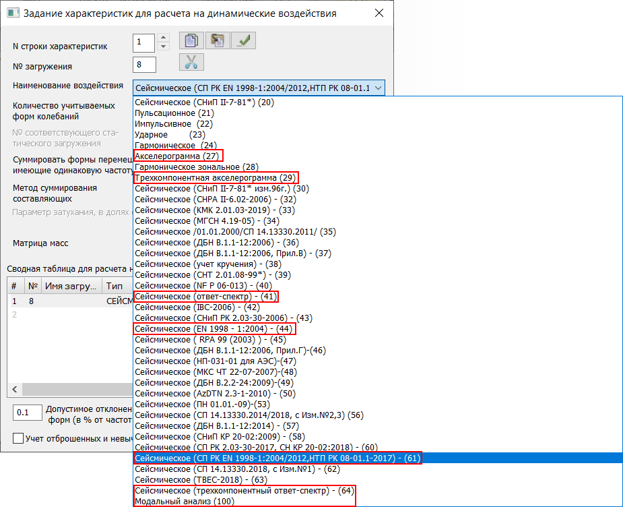This screenshot has width=623, height=507.
Task: Click the 0.1 allowable deviation field
Action: (27, 413)
